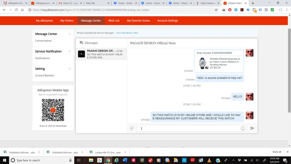The image size is (291, 164).
Task: Open Contact Blacklist in sidebar
Action: point(45,75)
